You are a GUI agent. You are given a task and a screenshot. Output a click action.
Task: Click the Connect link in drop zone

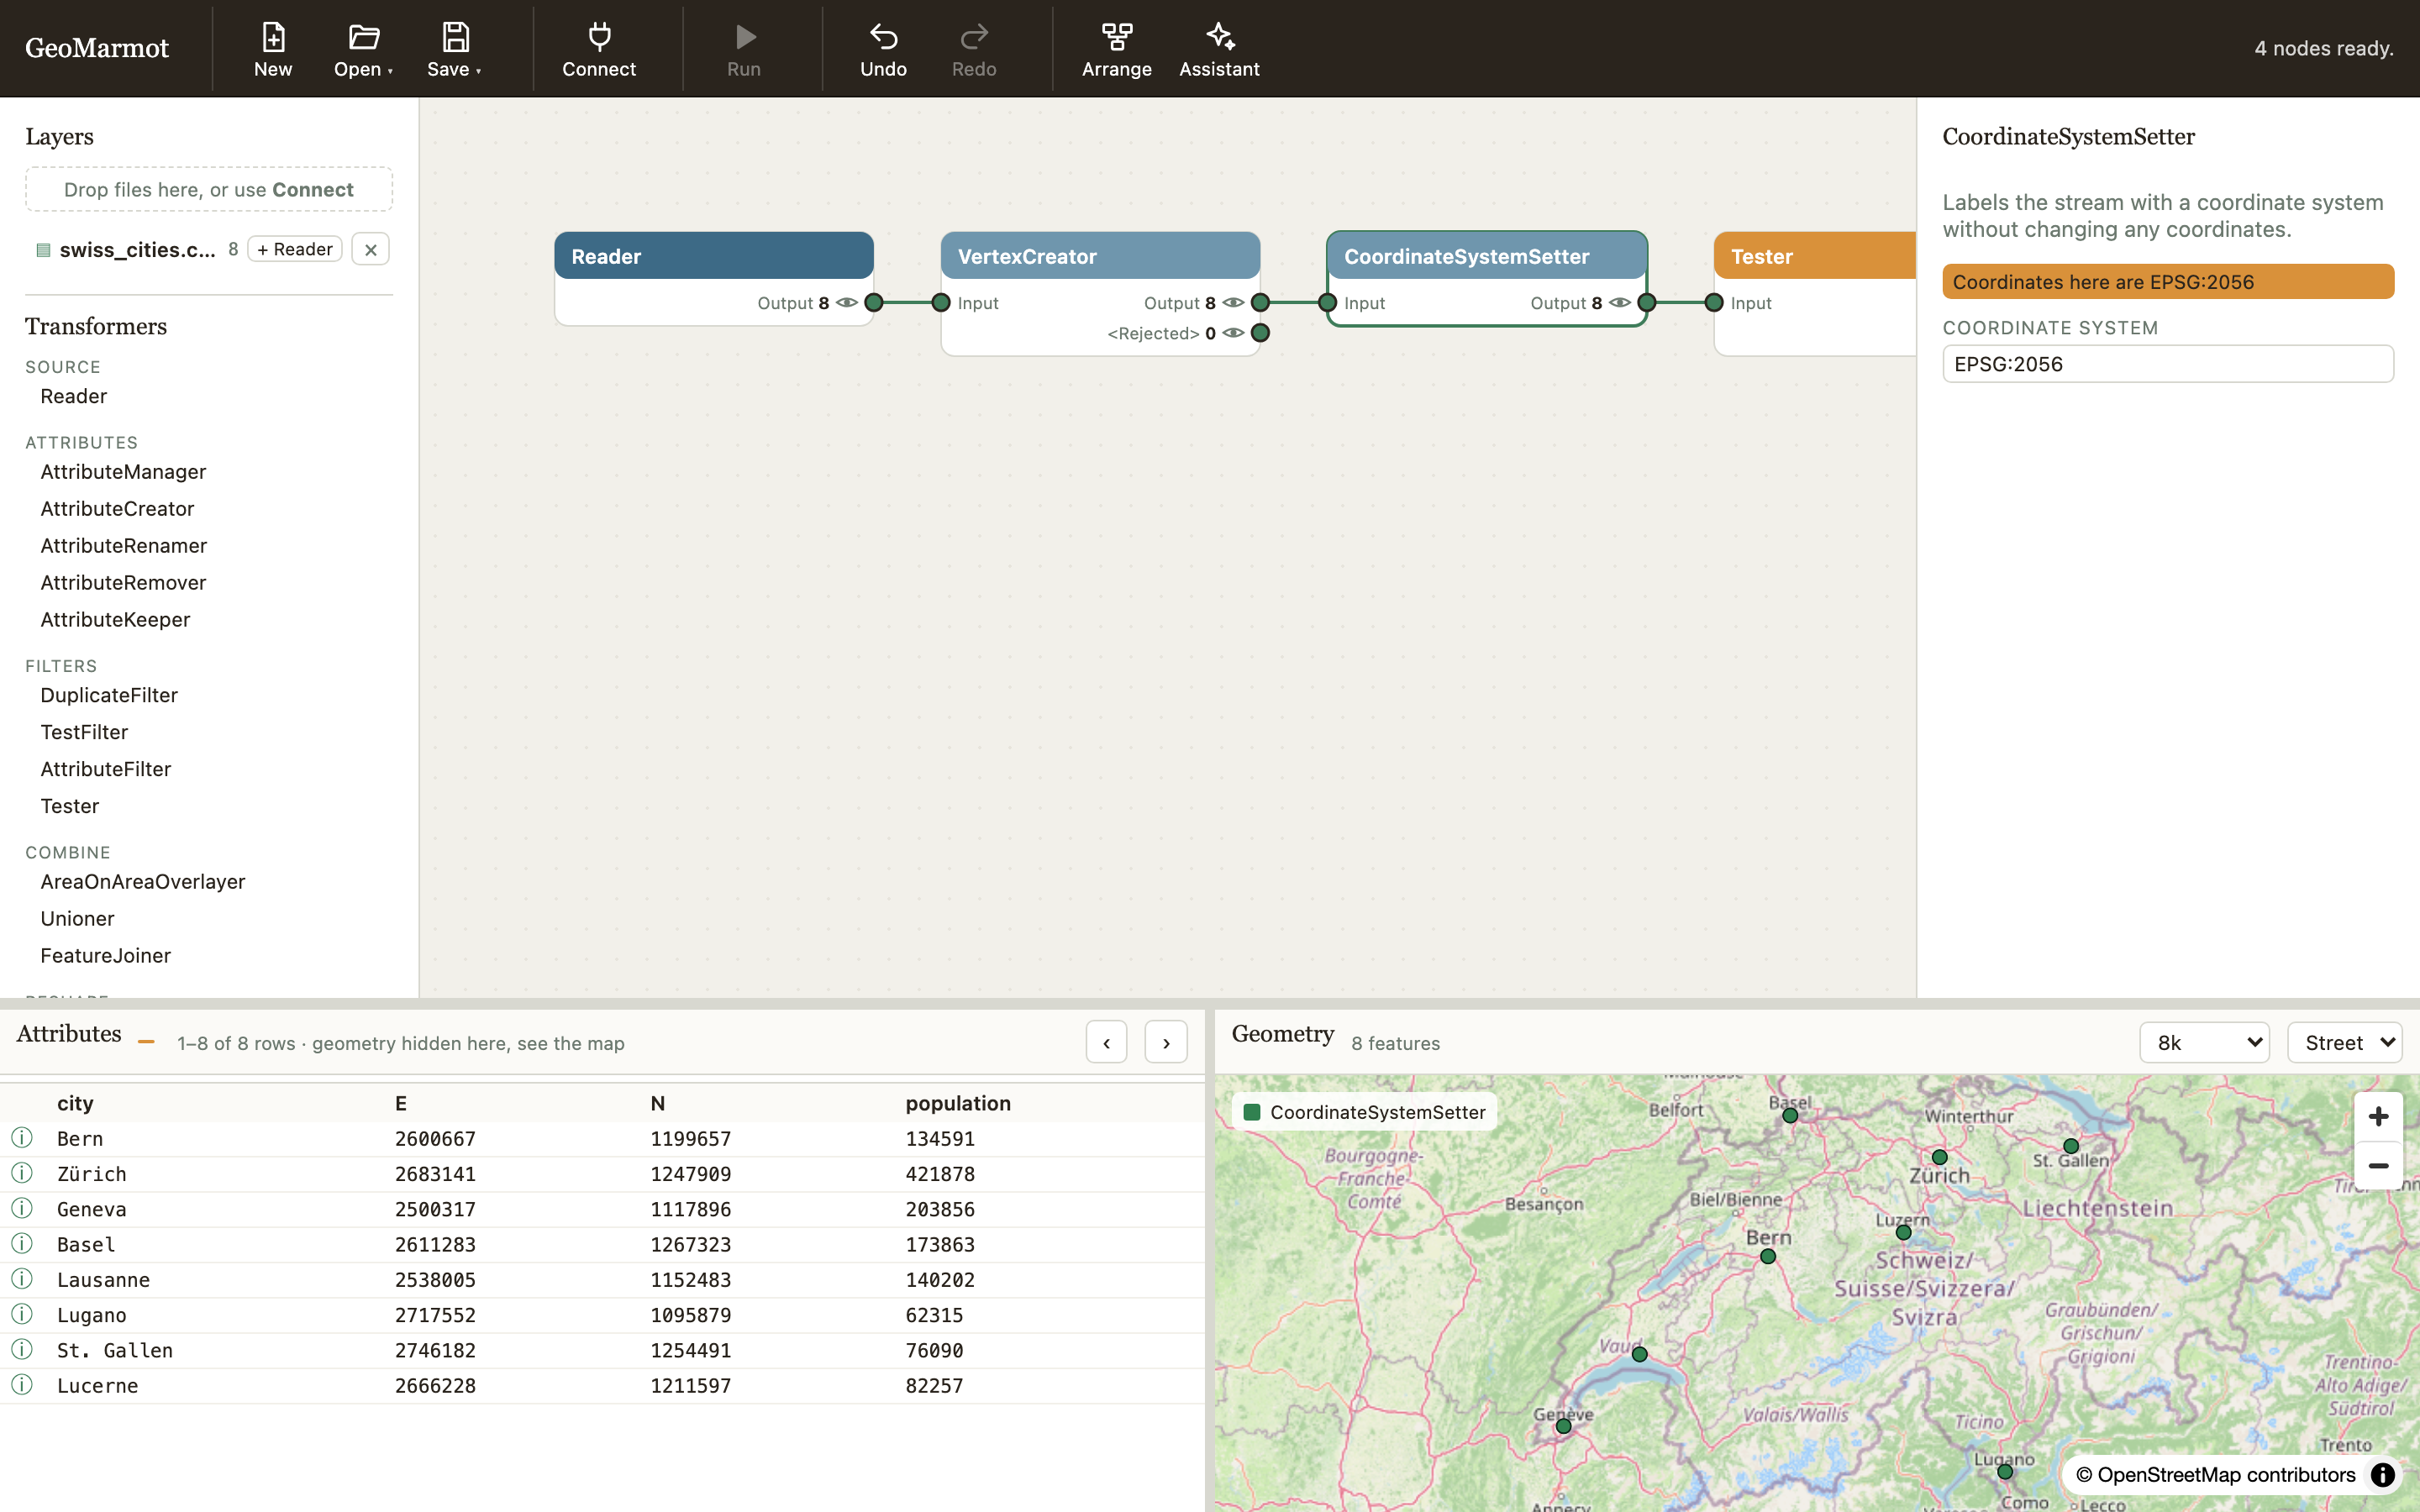point(313,190)
